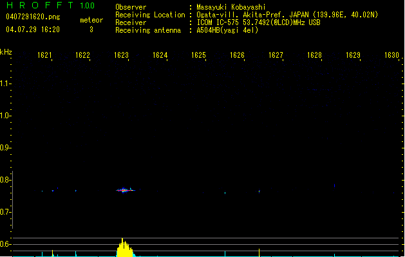The height and width of the screenshot is (257, 405).
Task: Click the kHz axis unit label
Action: (x=6, y=52)
